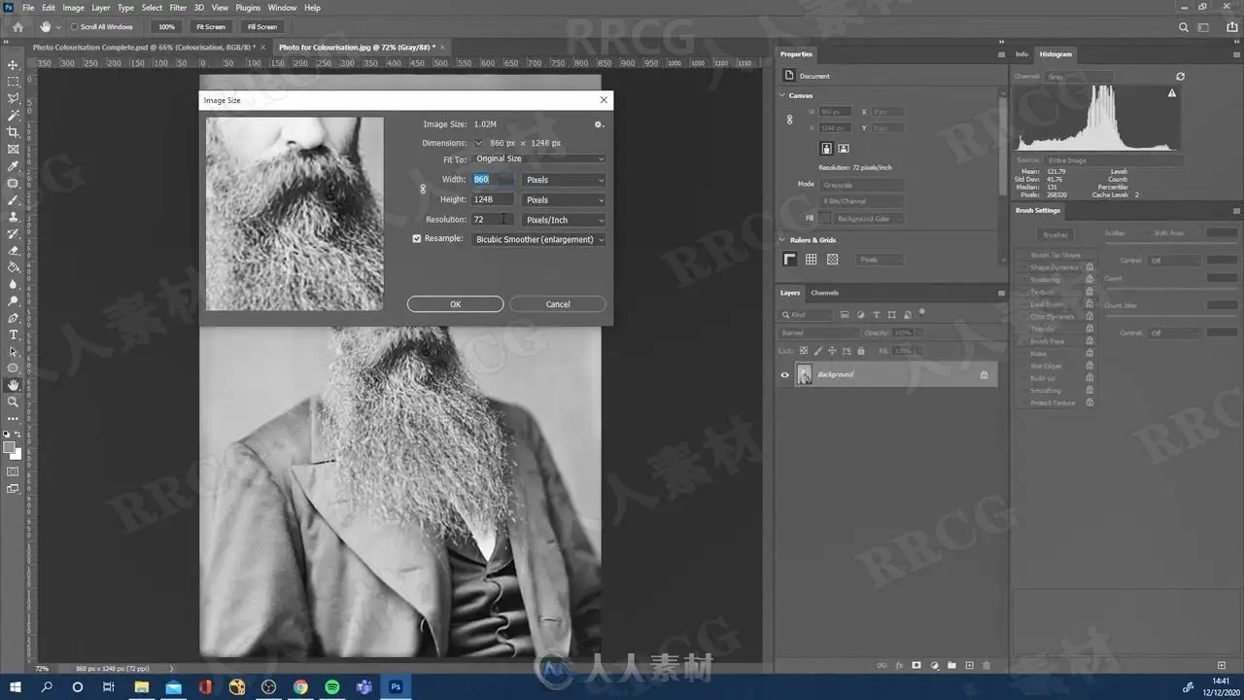Open Chrome from the taskbar
Image resolution: width=1244 pixels, height=700 pixels.
pos(300,686)
